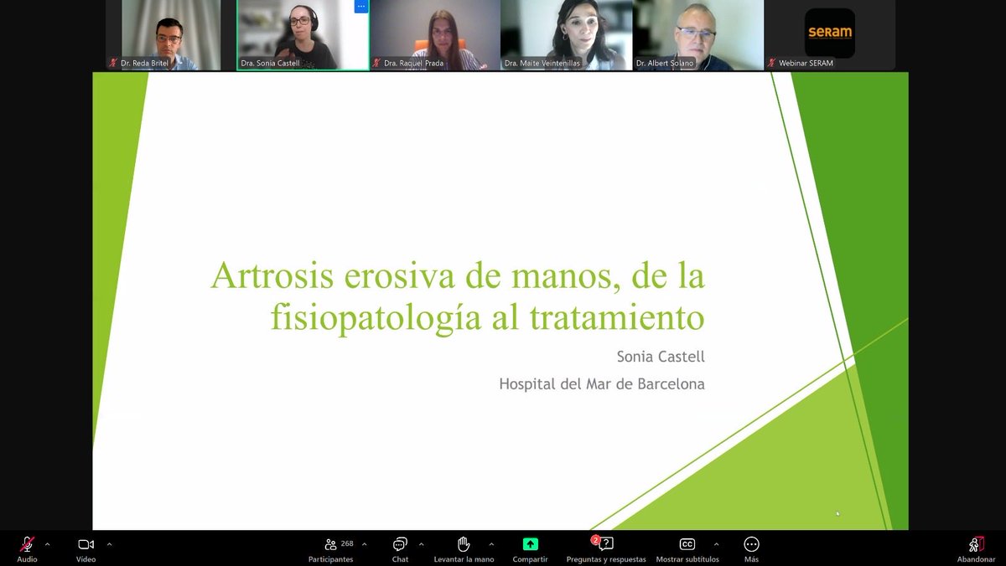The image size is (1006, 566).
Task: Open the Más options menu
Action: [x=751, y=548]
